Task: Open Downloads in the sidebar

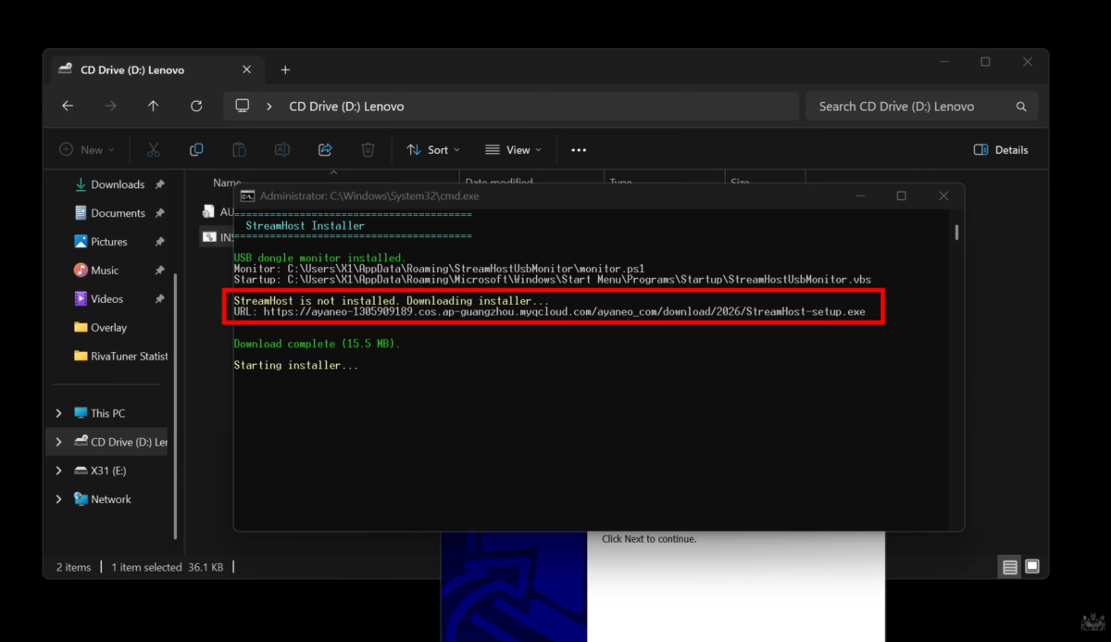Action: [118, 184]
